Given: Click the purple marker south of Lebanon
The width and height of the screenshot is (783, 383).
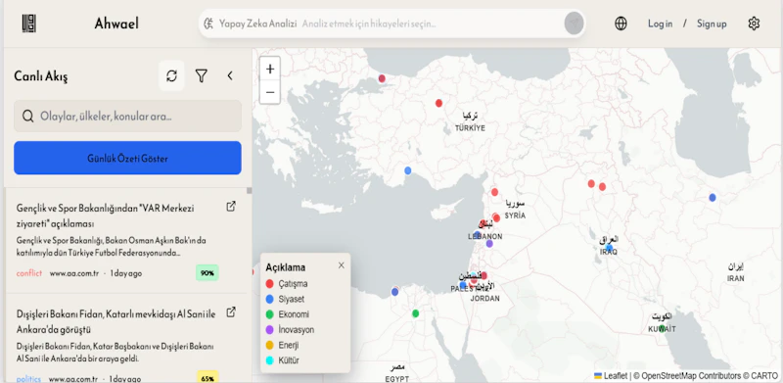Looking at the screenshot, I should pos(489,244).
